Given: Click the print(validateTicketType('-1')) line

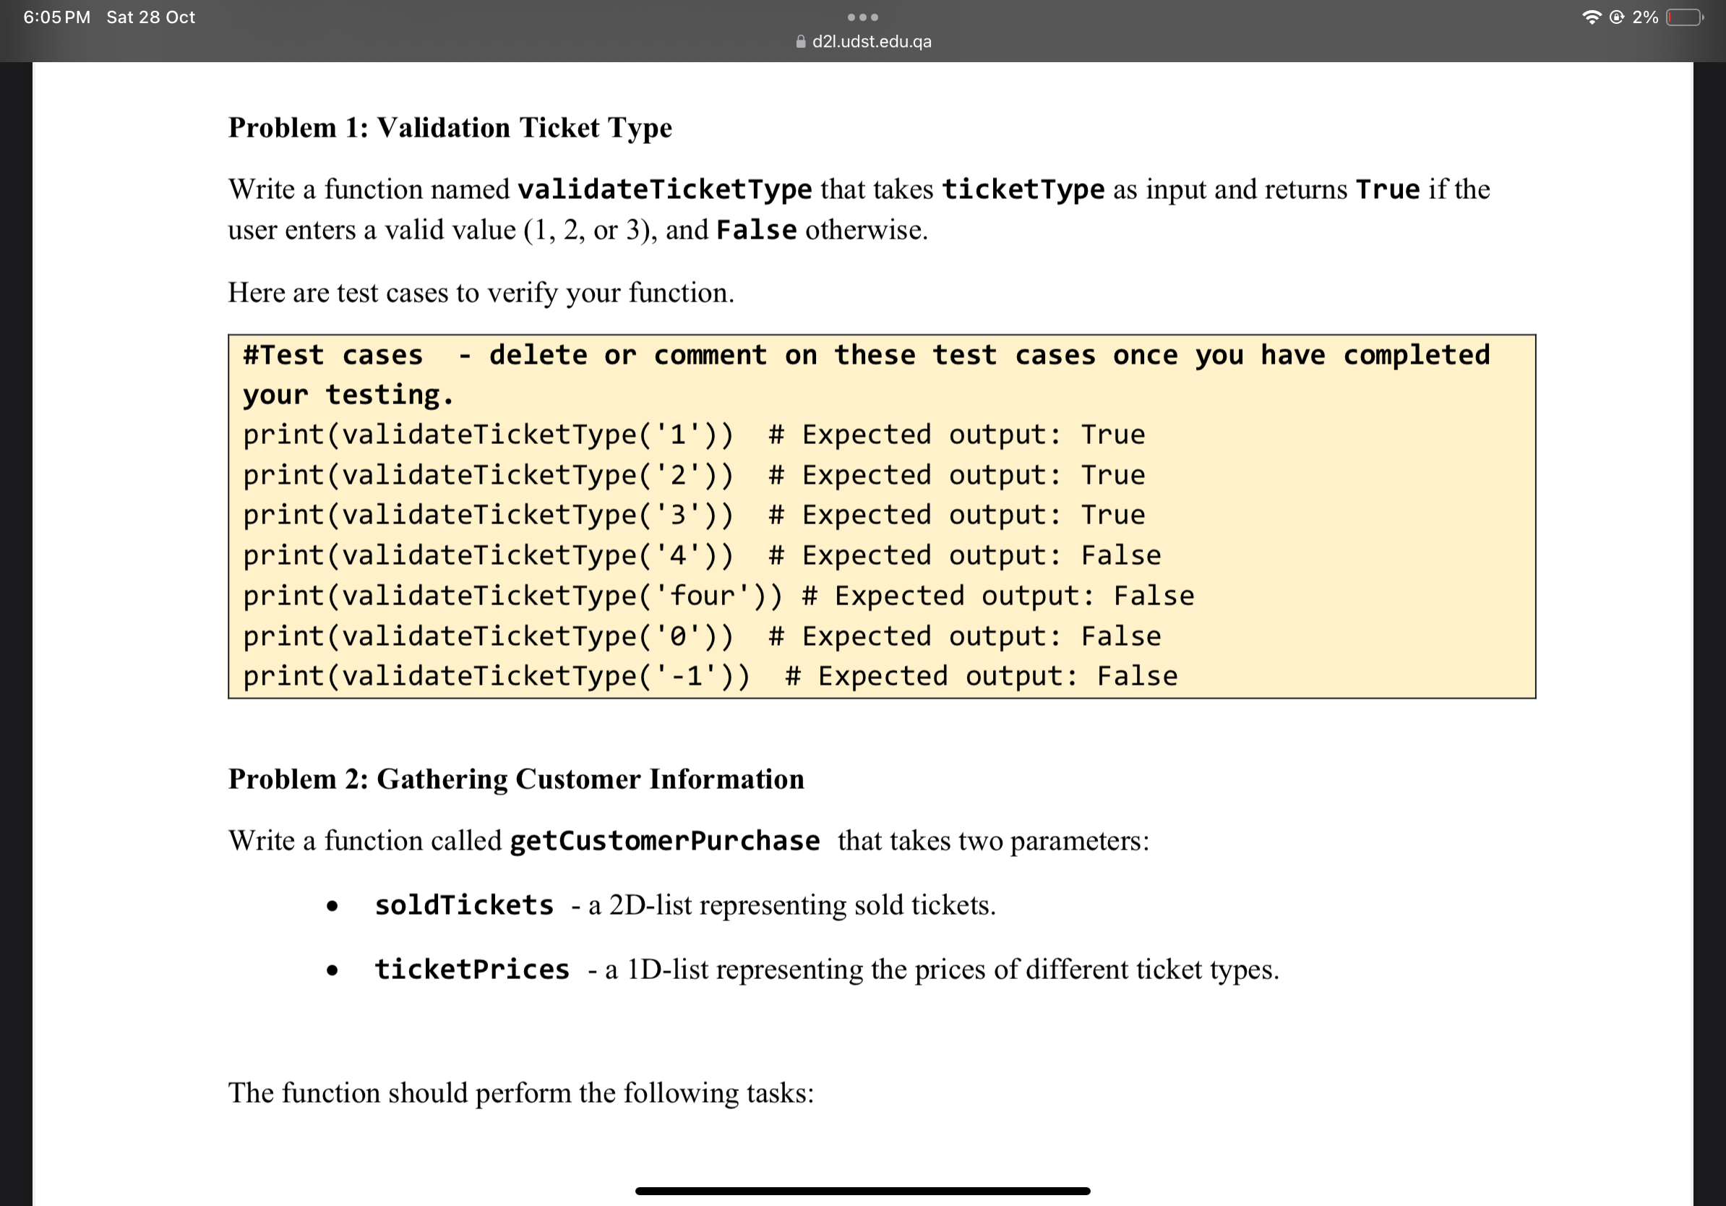Looking at the screenshot, I should (710, 677).
